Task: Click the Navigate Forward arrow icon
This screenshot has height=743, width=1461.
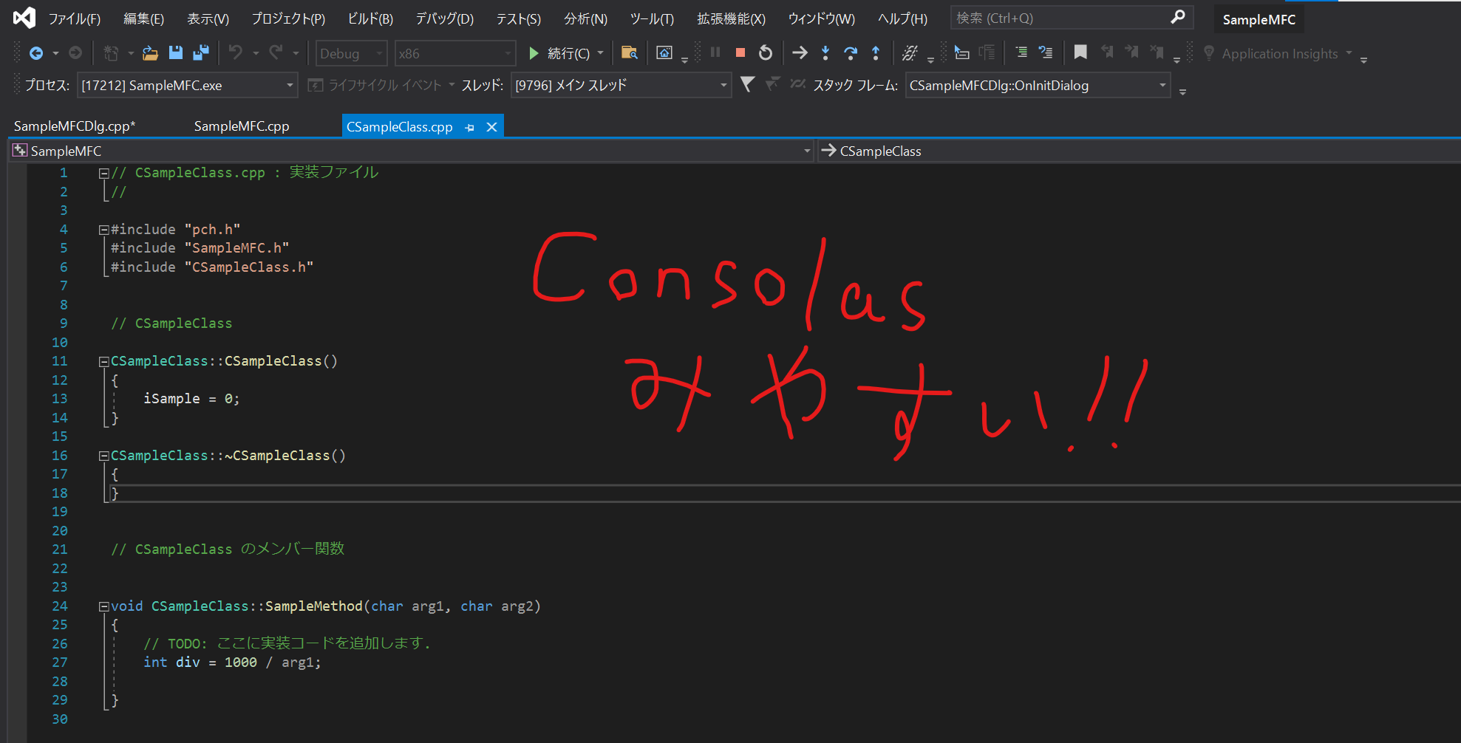Action: 75,53
